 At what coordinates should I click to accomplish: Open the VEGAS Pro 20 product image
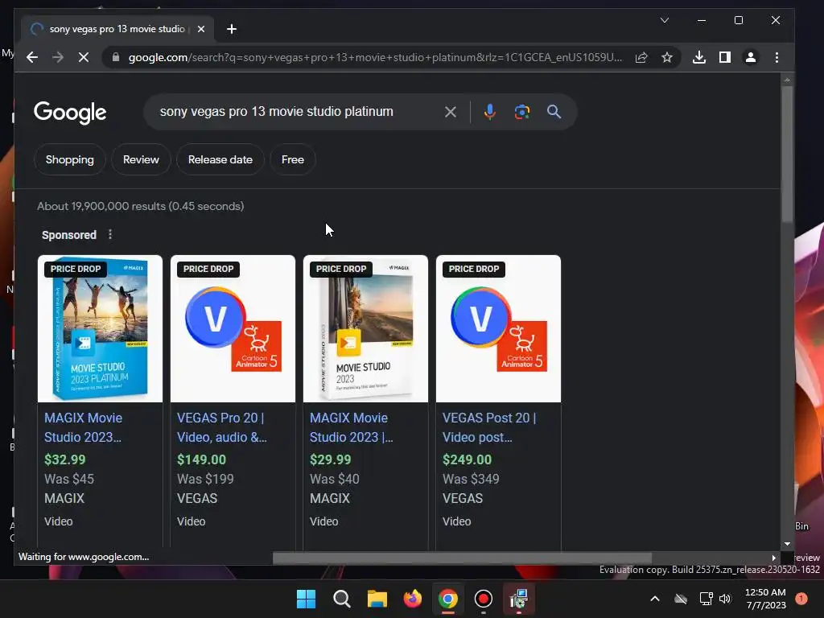233,328
